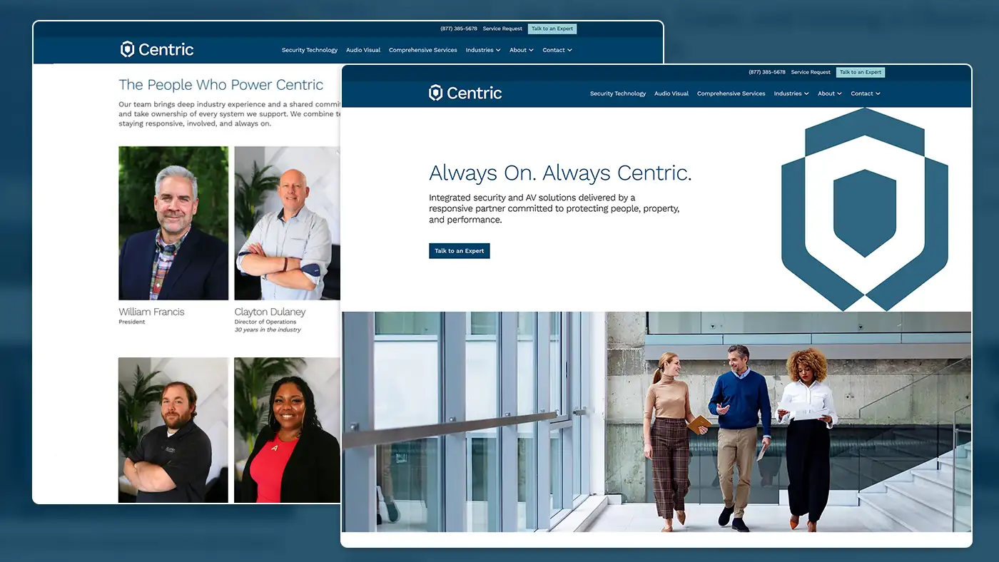
Task: Click the light Talk to an Expert button in front header
Action: click(x=861, y=72)
